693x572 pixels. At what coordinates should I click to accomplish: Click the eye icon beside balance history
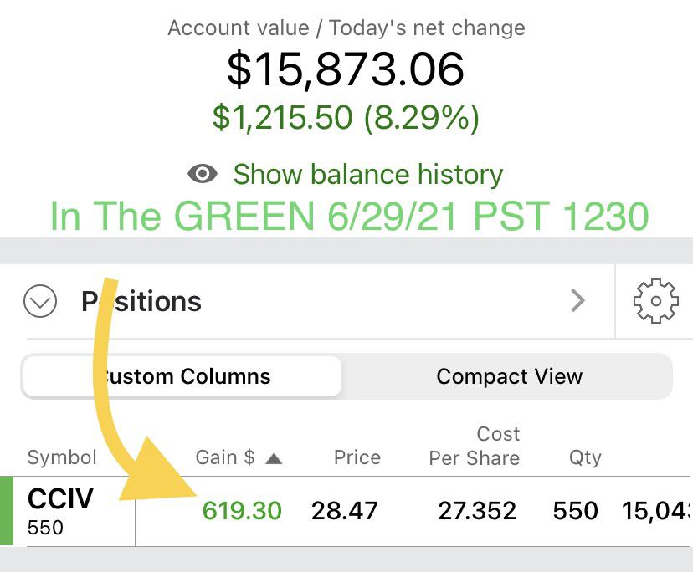click(x=203, y=174)
